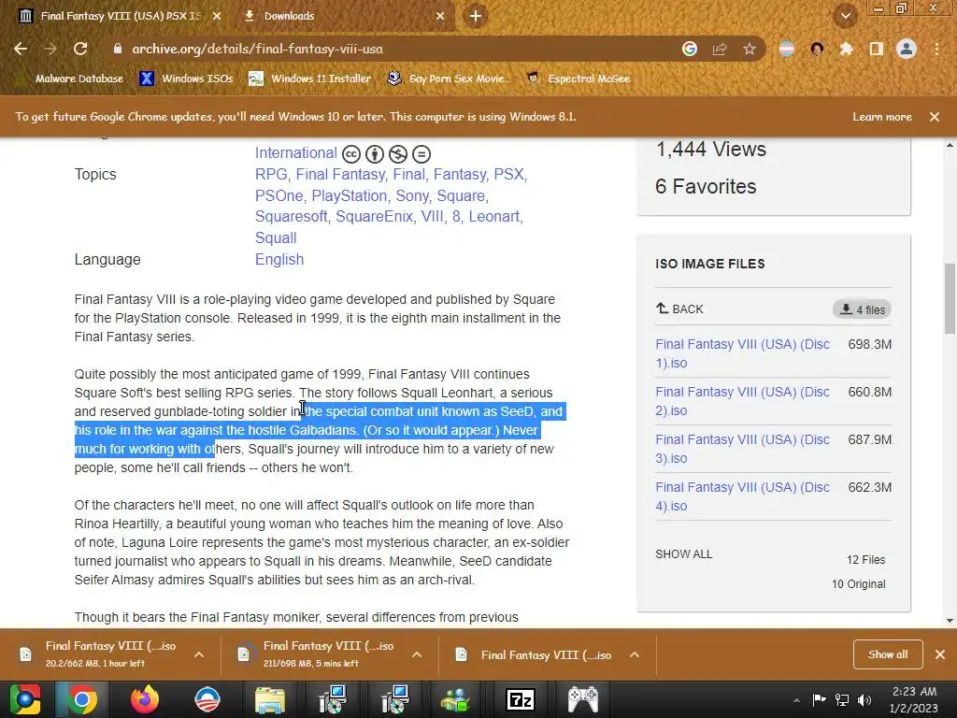
Task: Download Final Fantasy VIII Disc 2 iso
Action: pyautogui.click(x=742, y=401)
